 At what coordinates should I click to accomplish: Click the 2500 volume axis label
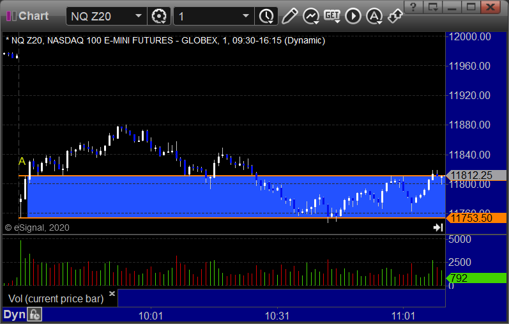(x=460, y=262)
